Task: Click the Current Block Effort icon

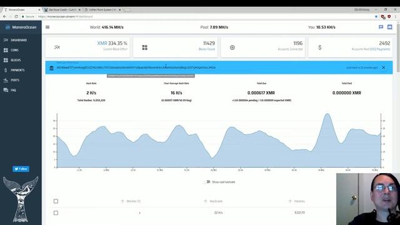Action: [x=57, y=47]
